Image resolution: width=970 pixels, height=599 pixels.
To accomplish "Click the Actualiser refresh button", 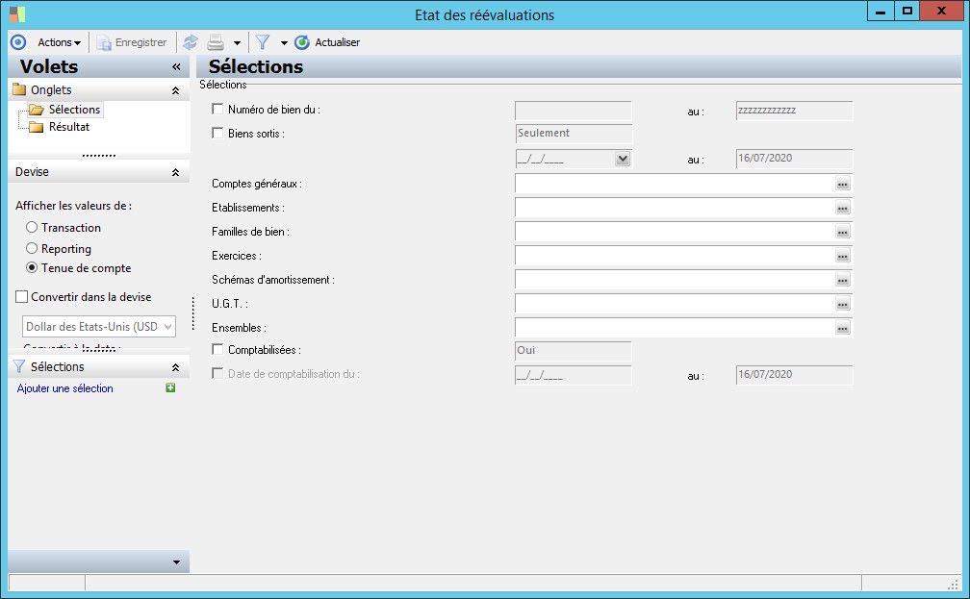I will point(327,42).
